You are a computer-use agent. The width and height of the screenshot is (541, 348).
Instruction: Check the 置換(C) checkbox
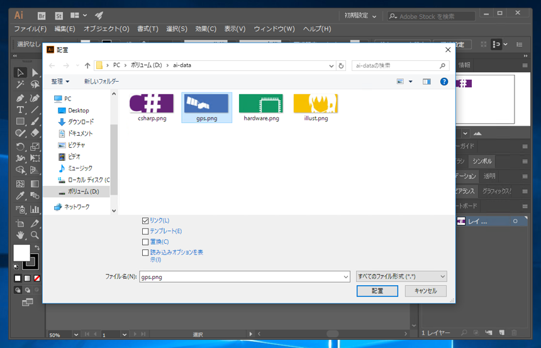coord(145,242)
